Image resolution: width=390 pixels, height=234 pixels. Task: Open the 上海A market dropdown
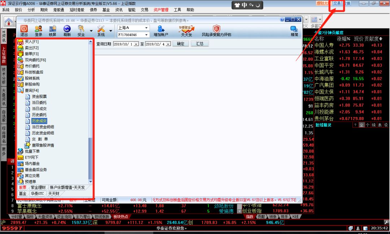coord(147,28)
